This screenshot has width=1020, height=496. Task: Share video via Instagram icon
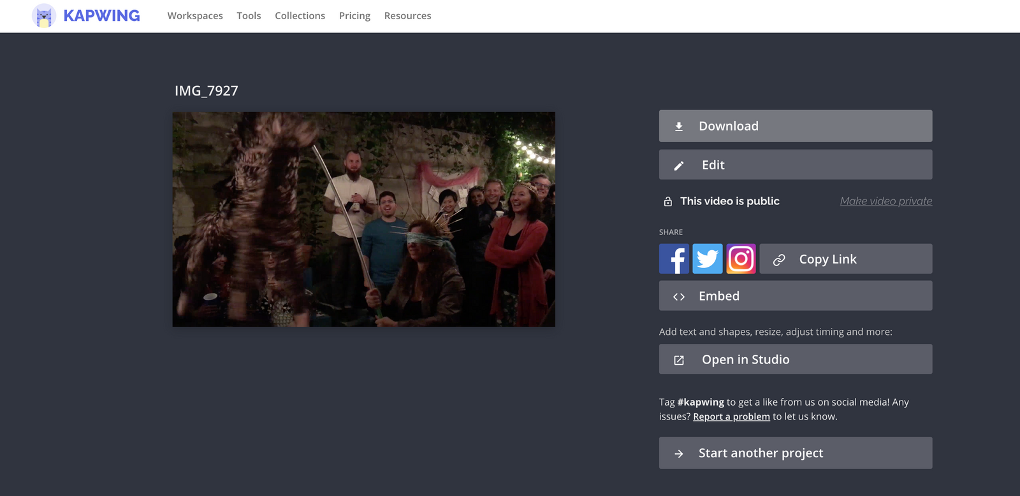tap(741, 259)
